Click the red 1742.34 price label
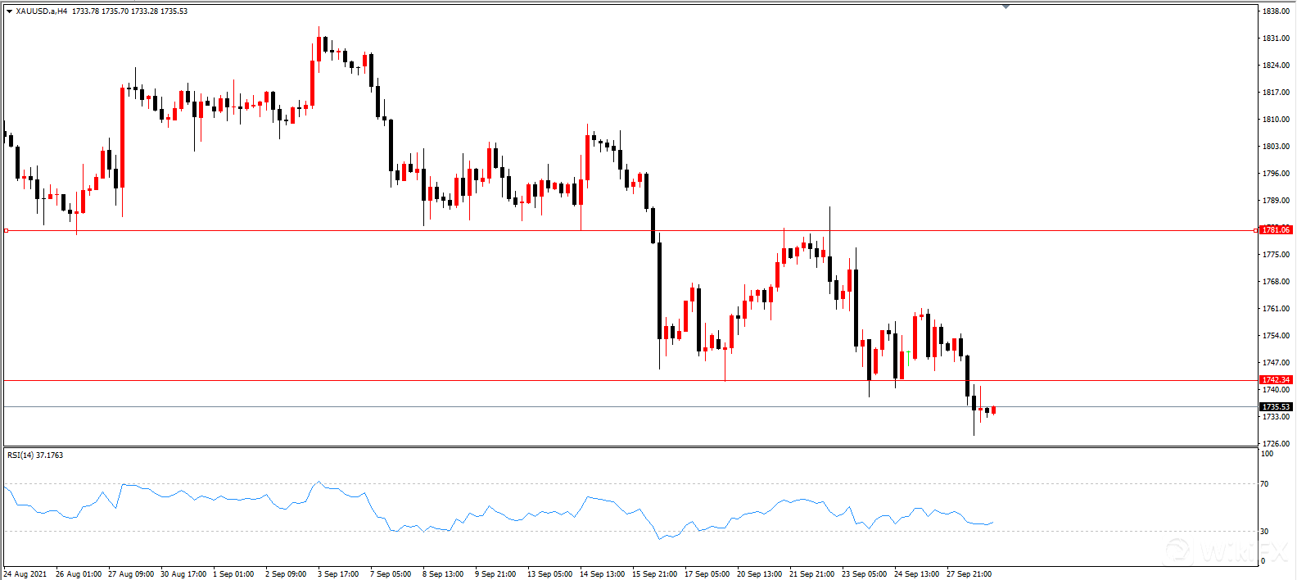Viewport: 1297px width, 580px height. [1275, 380]
